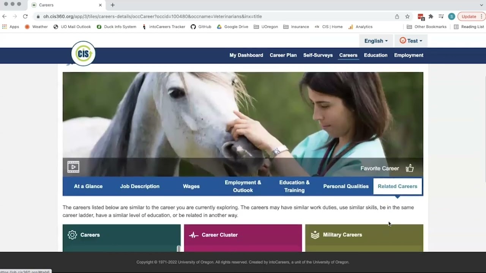Image resolution: width=486 pixels, height=273 pixels.
Task: Open the Google Drive bookmark
Action: pyautogui.click(x=232, y=27)
